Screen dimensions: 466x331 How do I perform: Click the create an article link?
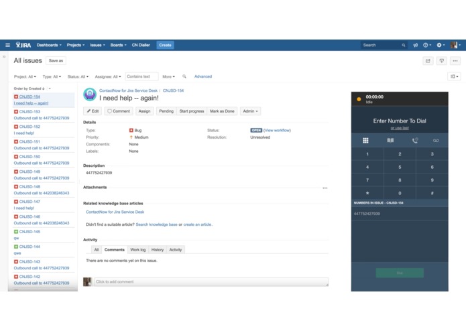coord(197,224)
